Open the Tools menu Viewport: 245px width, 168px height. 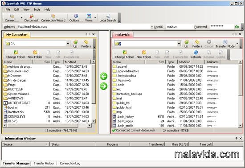[37, 10]
